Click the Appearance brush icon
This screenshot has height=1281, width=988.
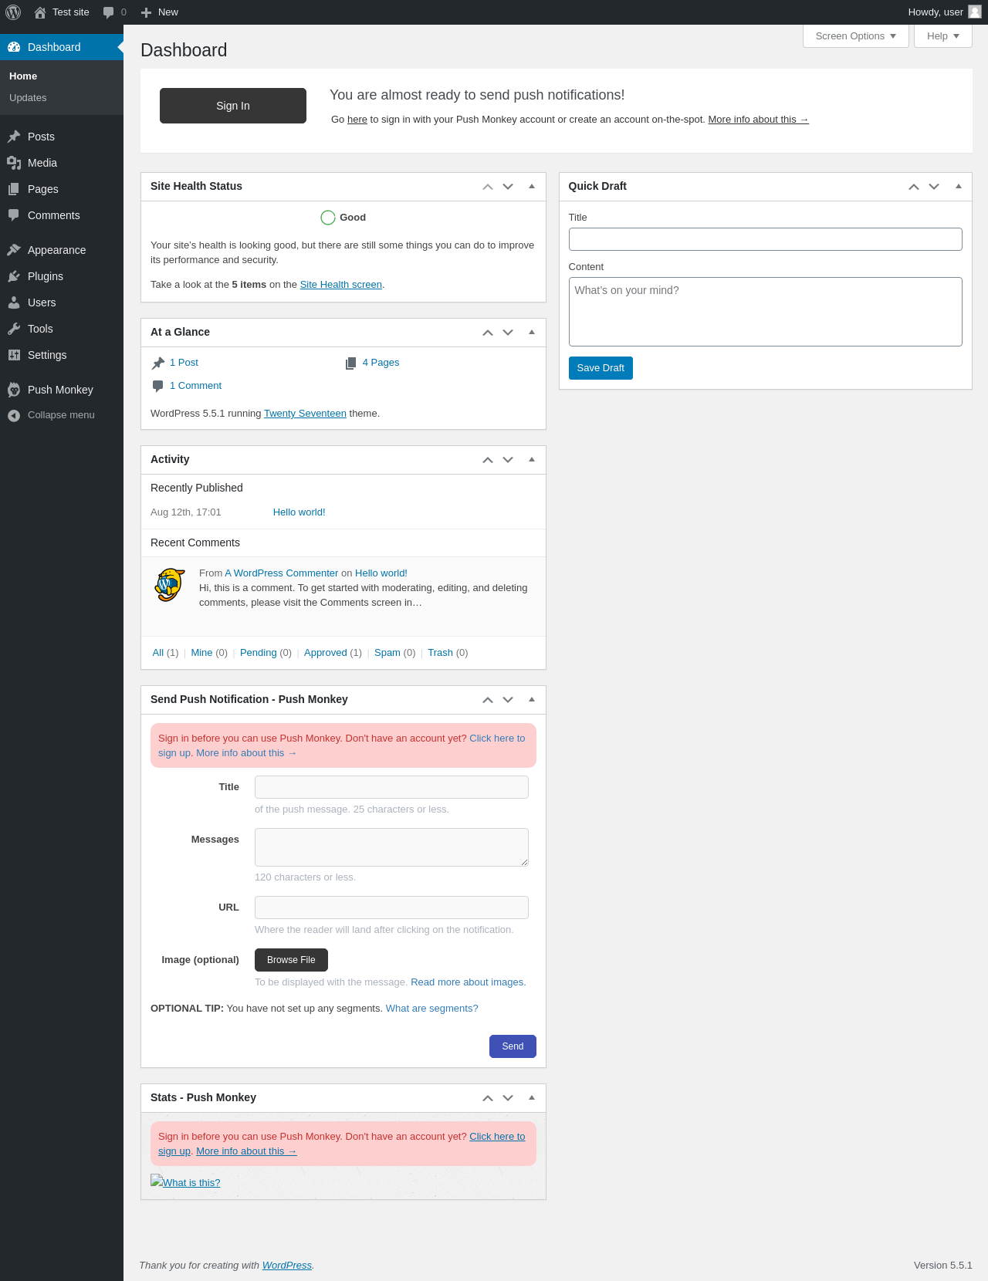coord(14,250)
